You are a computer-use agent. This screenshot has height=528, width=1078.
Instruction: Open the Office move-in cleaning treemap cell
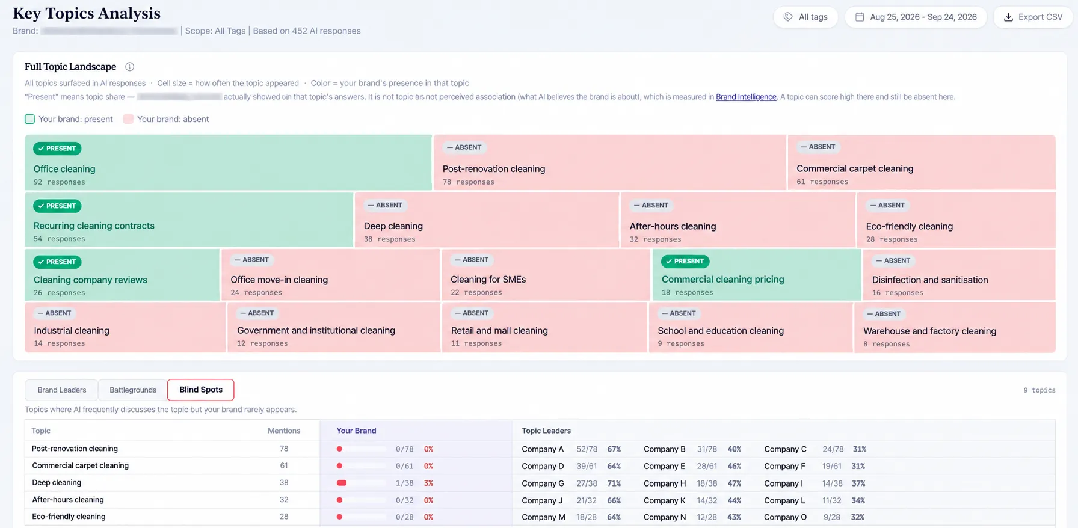(331, 275)
